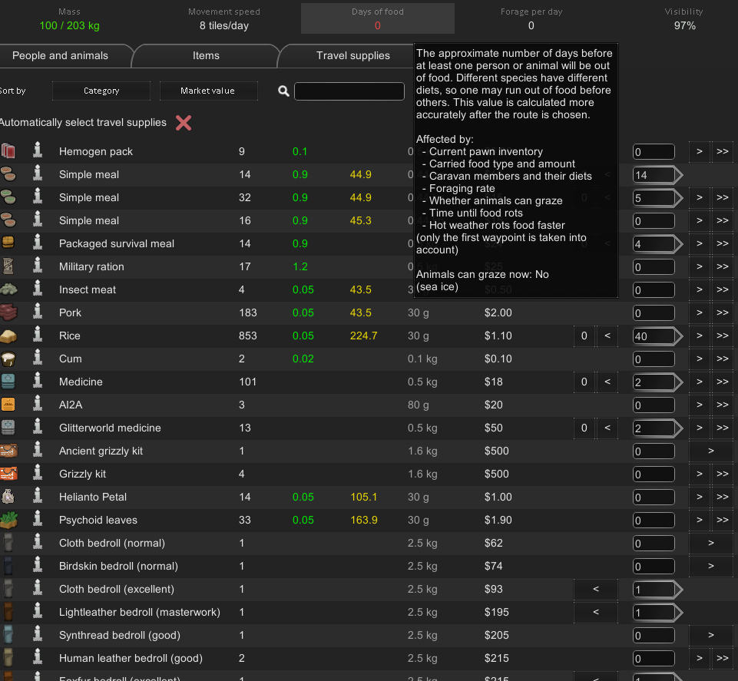The height and width of the screenshot is (681, 738).
Task: Click the Insect meat item icon
Action: (x=8, y=289)
